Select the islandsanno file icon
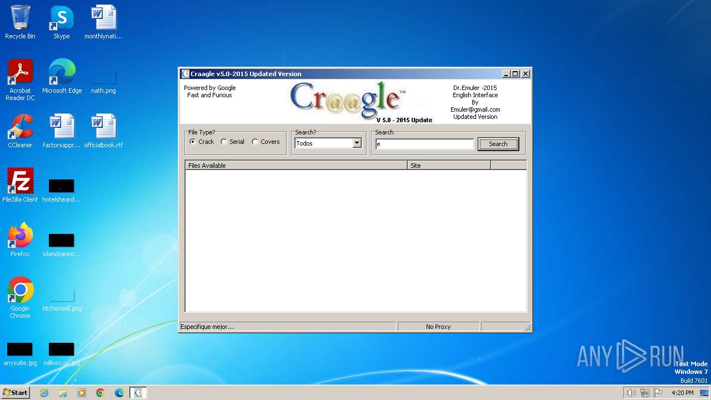 click(x=62, y=244)
